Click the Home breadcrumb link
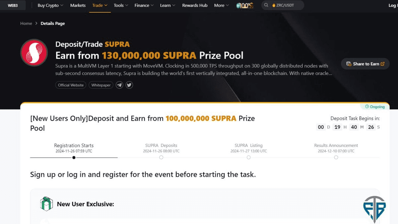 tap(26, 23)
